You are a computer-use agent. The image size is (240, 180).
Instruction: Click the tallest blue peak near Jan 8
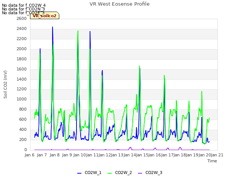52,27
